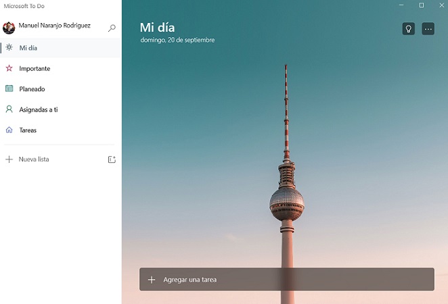The image size is (448, 304).
Task: Click the search magnifier icon
Action: coord(112,28)
